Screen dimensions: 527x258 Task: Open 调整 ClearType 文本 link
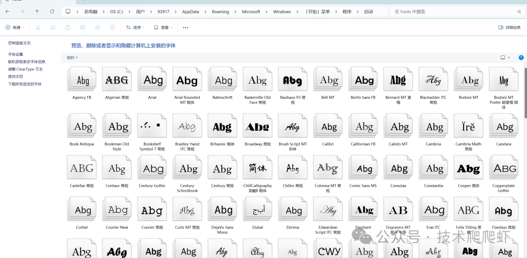[x=25, y=69]
